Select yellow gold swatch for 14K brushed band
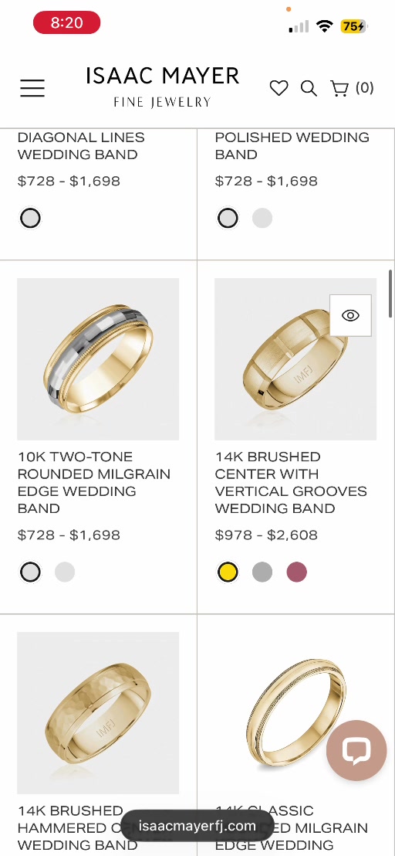The image size is (395, 856). coord(227,572)
